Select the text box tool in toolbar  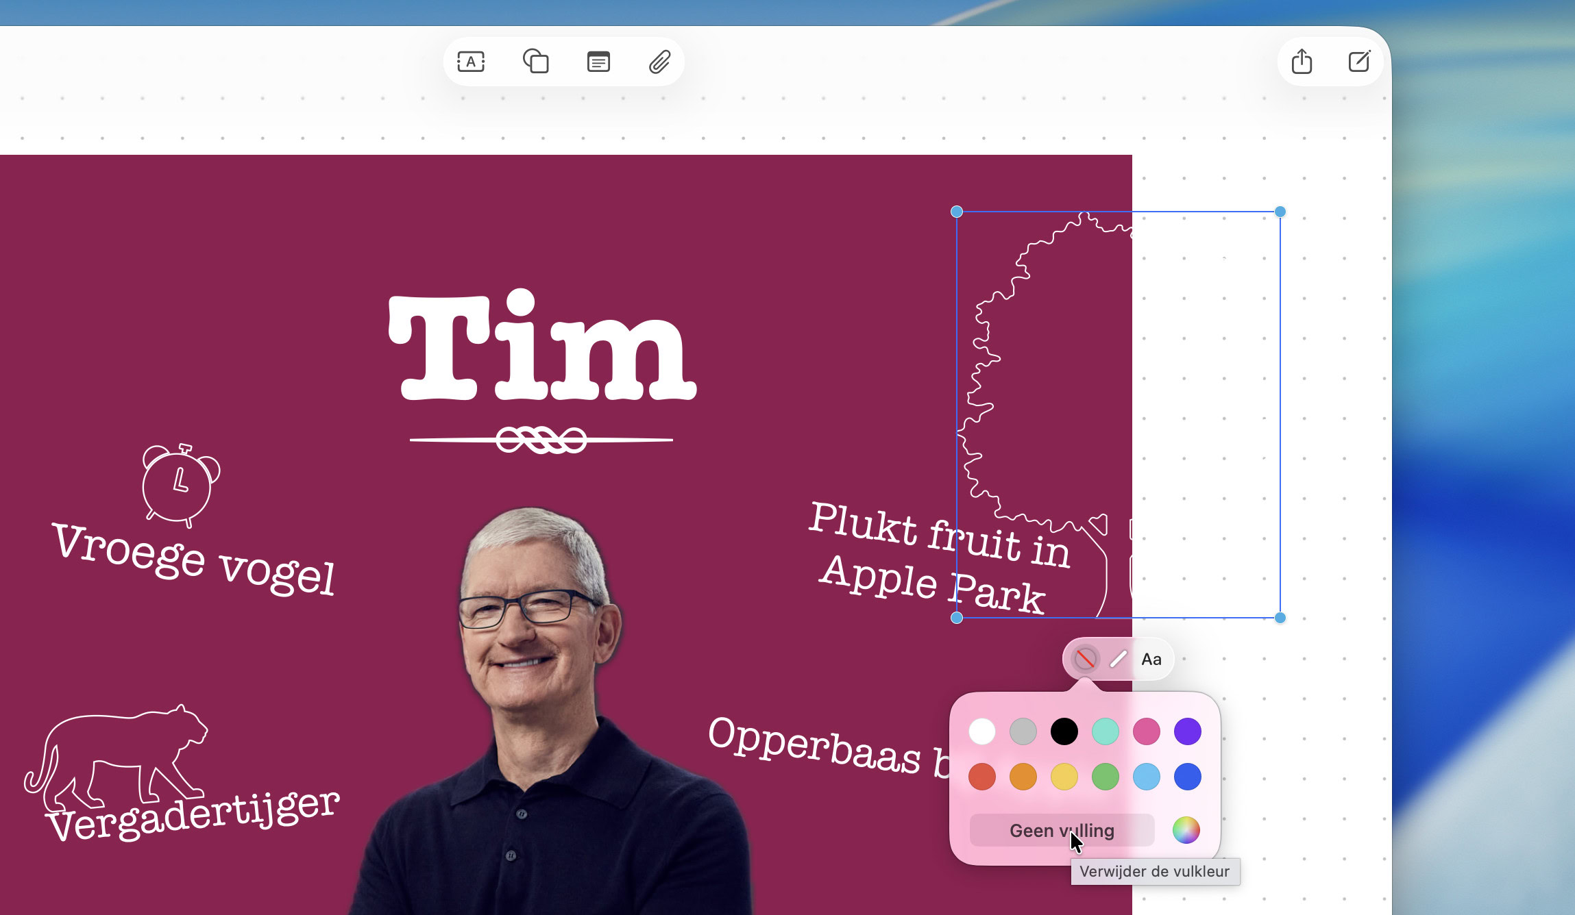[x=471, y=62]
